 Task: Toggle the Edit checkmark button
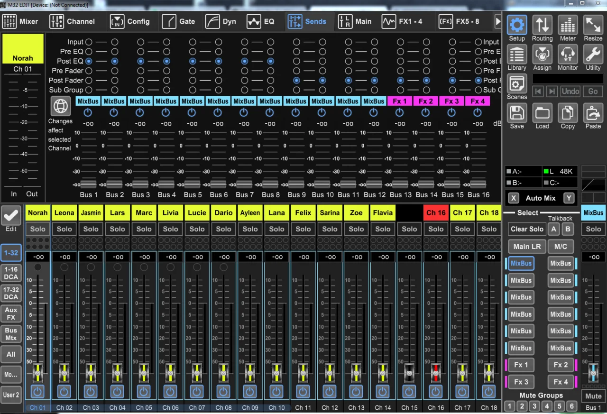11,216
